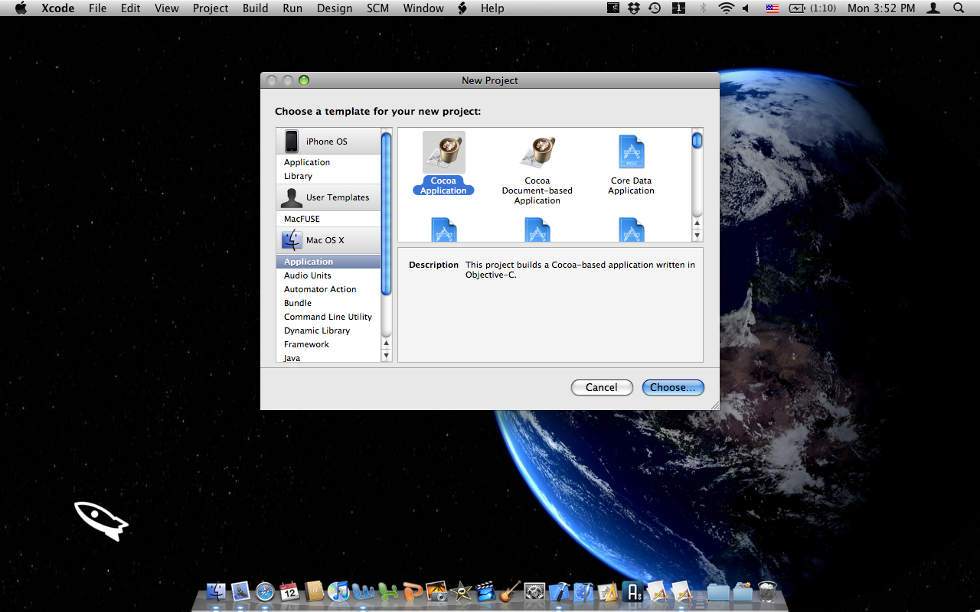
Task: Open System Preferences gear in Dock
Action: [x=534, y=591]
